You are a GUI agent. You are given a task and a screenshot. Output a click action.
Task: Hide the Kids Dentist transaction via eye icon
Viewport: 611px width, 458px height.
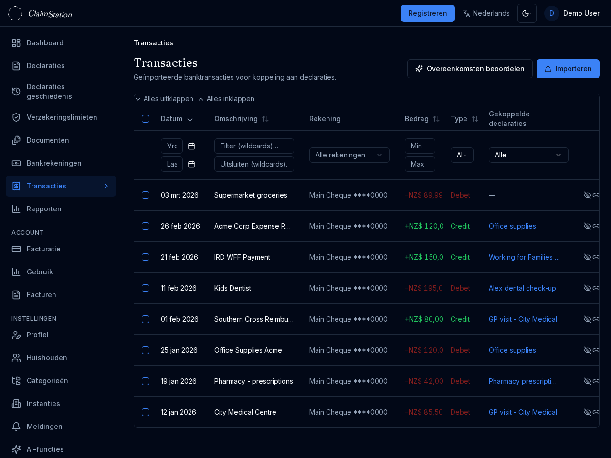pos(587,288)
